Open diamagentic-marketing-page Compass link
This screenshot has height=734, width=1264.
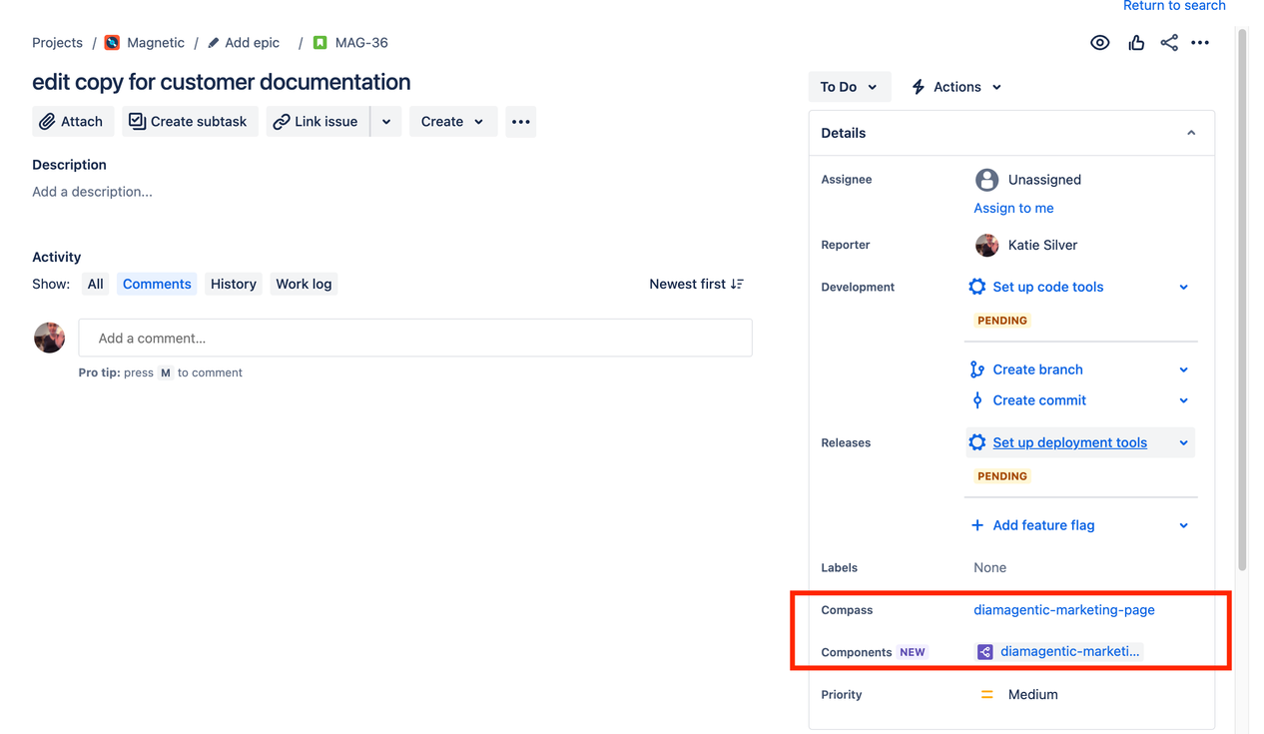click(1064, 610)
